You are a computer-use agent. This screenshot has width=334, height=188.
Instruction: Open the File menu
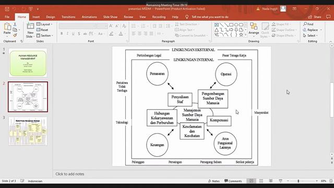(7, 17)
